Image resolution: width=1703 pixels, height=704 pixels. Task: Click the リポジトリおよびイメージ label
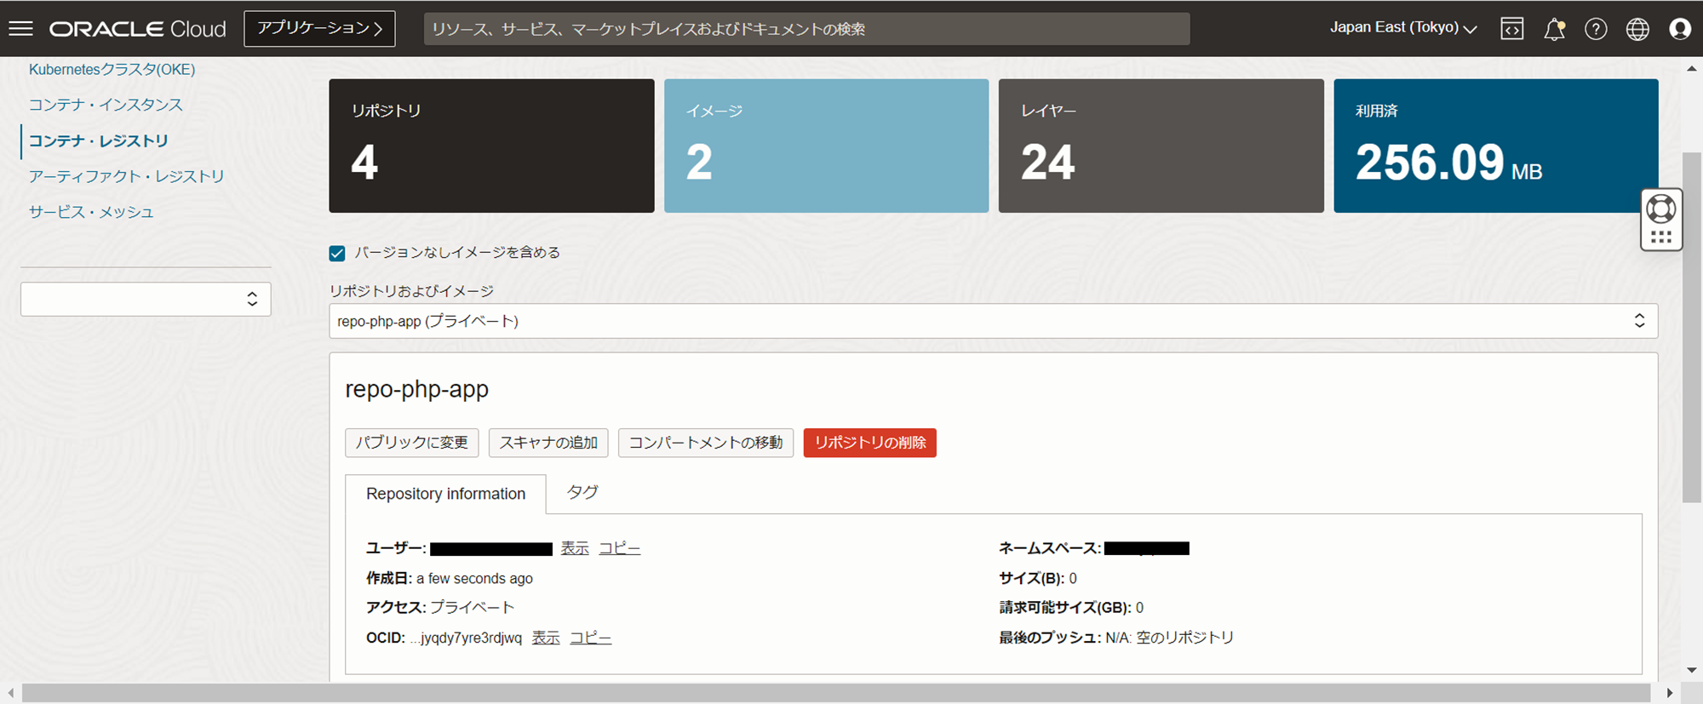[411, 291]
